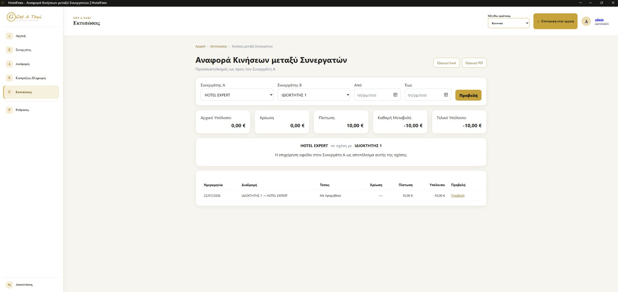Click the Διαδρομές sidebar Δ icon
The width and height of the screenshot is (618, 292).
coord(9,64)
